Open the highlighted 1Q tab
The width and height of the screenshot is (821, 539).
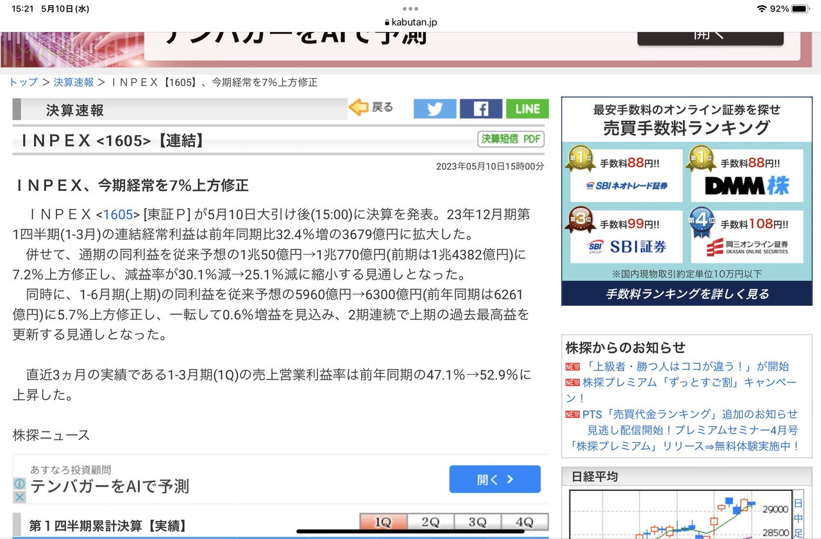click(x=382, y=523)
